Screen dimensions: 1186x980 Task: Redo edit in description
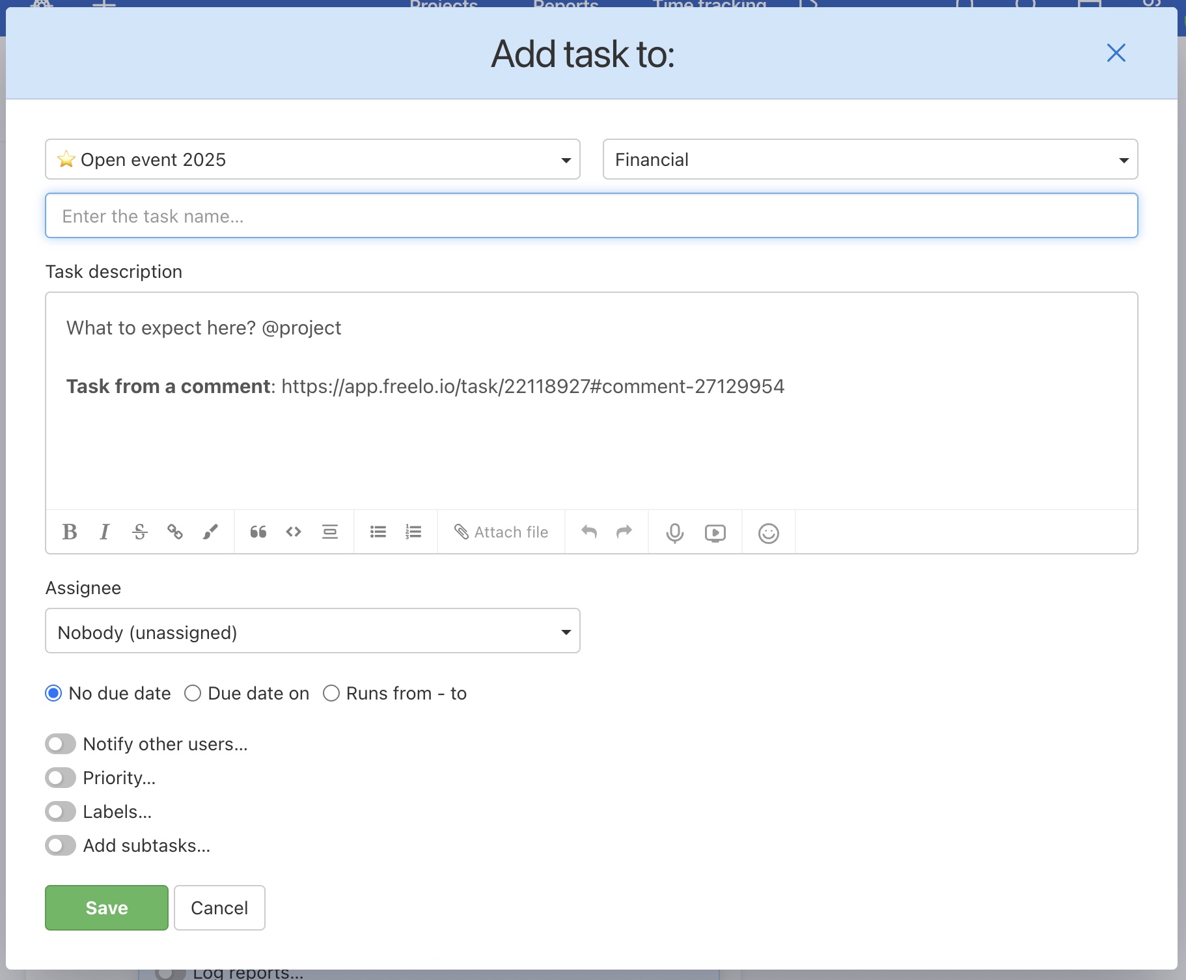624,532
